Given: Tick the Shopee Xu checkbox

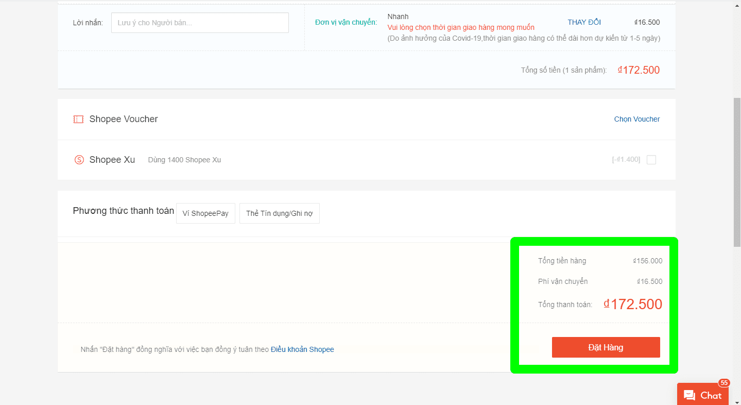Looking at the screenshot, I should (651, 160).
